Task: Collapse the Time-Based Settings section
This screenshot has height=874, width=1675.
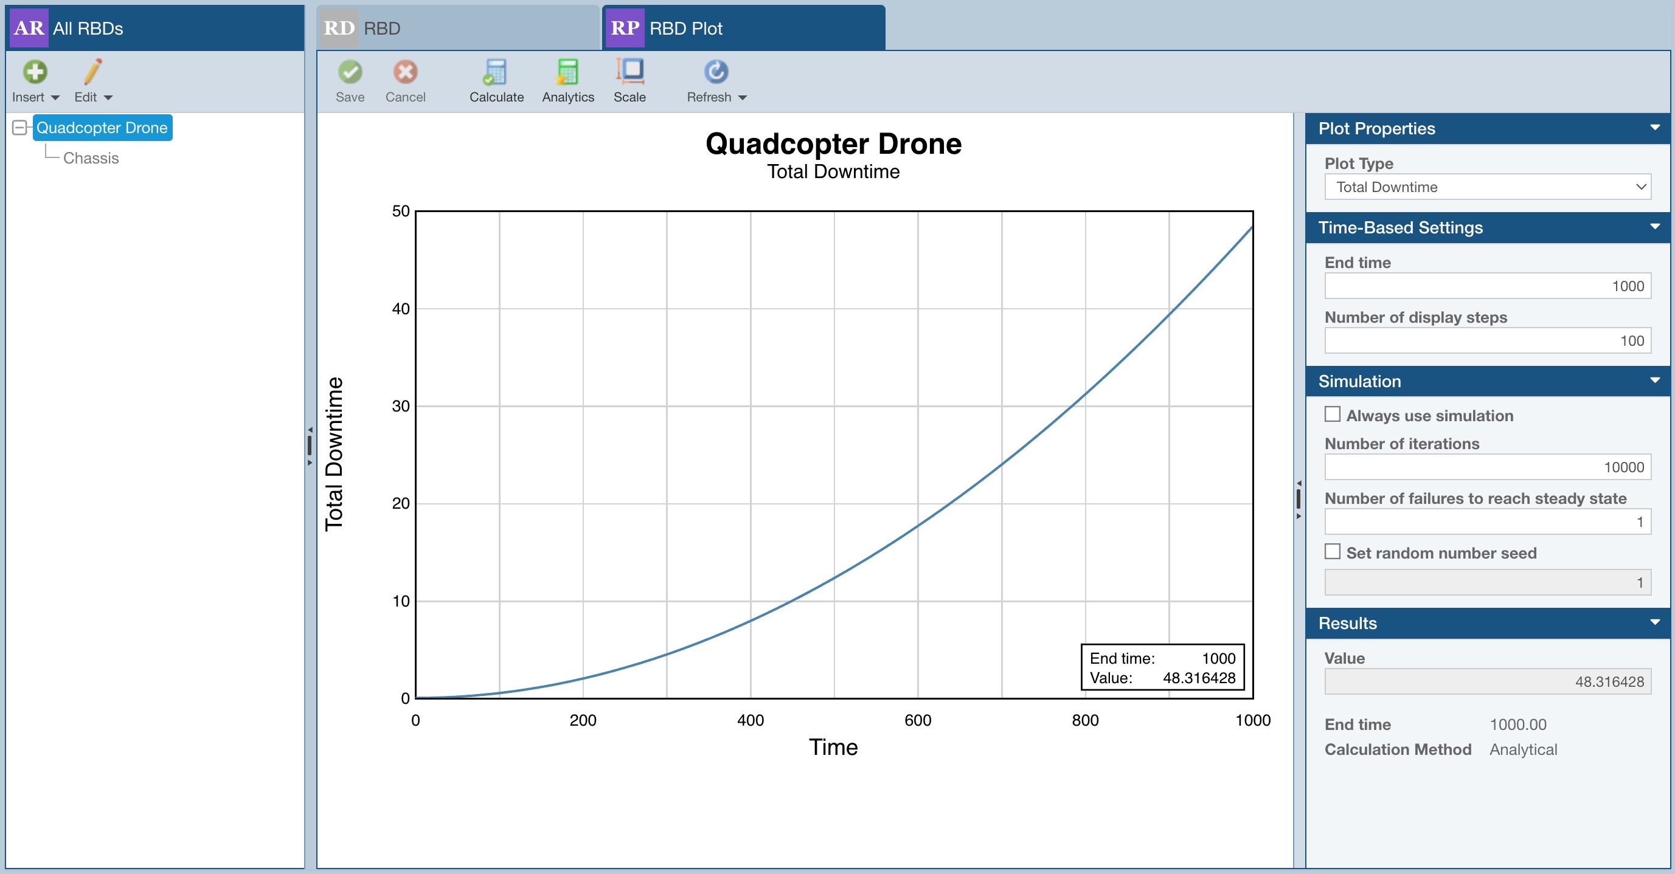Action: 1655,227
